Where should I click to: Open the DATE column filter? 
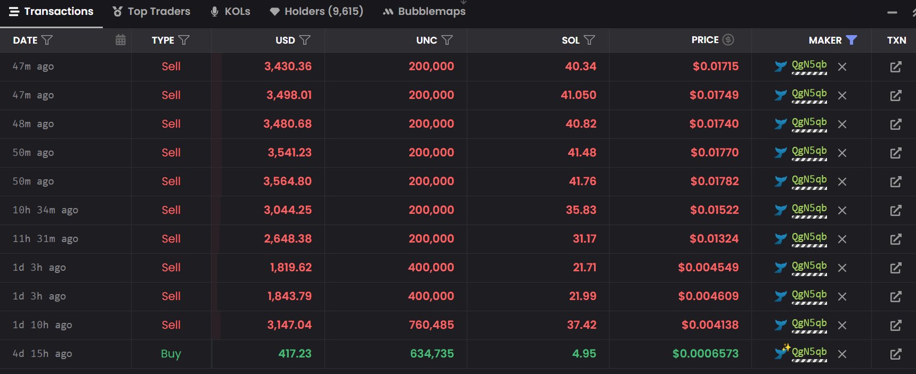[47, 40]
